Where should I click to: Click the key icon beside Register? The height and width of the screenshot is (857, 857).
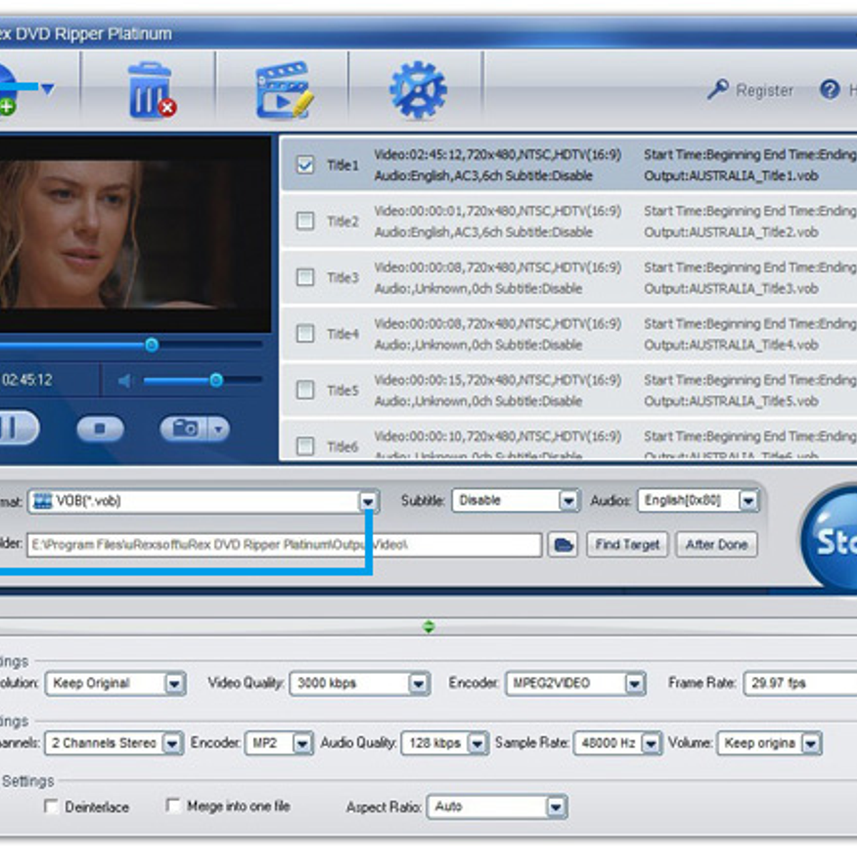[x=718, y=89]
